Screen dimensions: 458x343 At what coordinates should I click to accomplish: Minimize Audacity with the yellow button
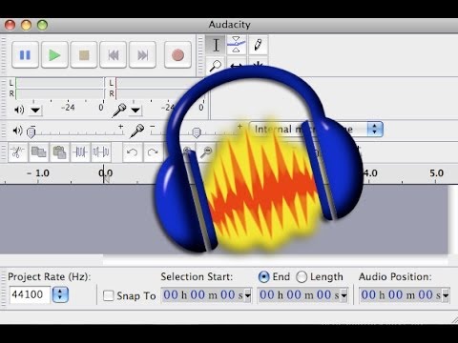[26, 25]
